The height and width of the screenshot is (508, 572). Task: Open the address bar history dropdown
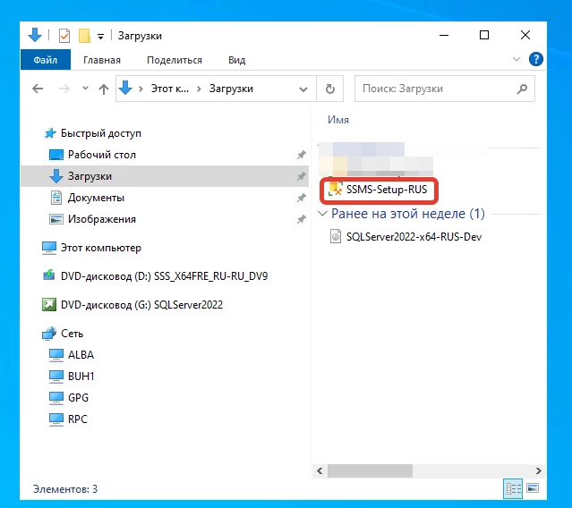pyautogui.click(x=308, y=89)
